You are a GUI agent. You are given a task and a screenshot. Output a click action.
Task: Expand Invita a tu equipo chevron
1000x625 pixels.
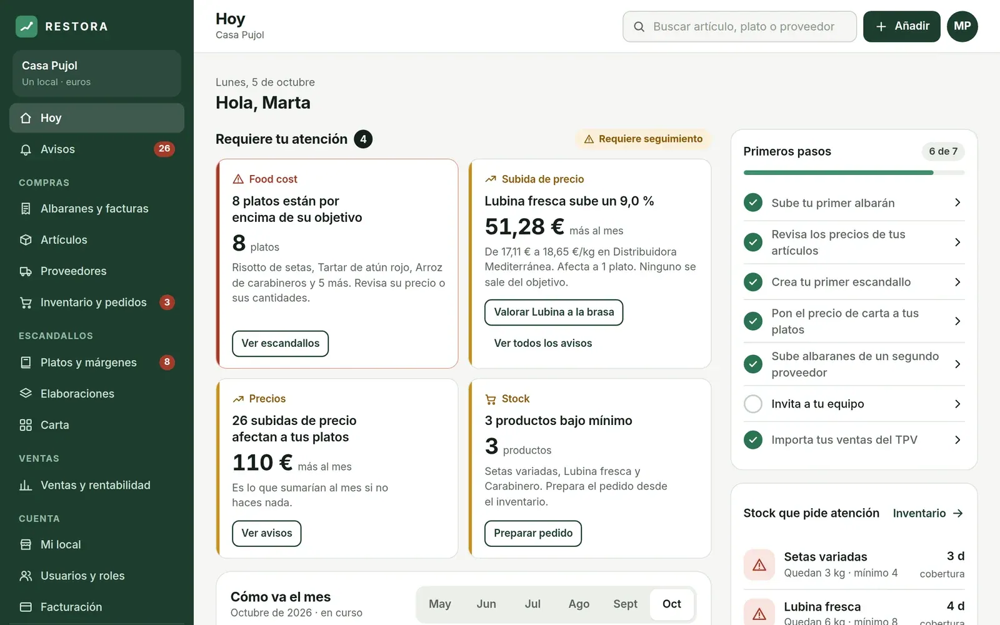957,404
